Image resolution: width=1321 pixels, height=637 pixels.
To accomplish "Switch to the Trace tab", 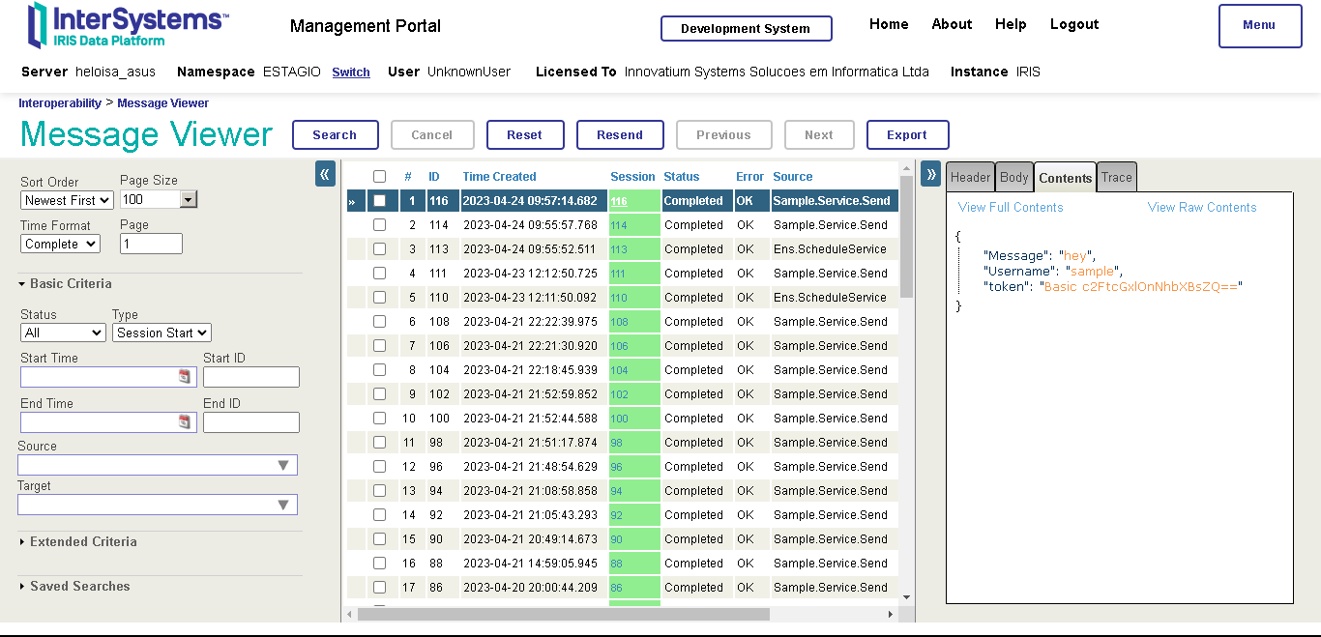I will pyautogui.click(x=1116, y=178).
